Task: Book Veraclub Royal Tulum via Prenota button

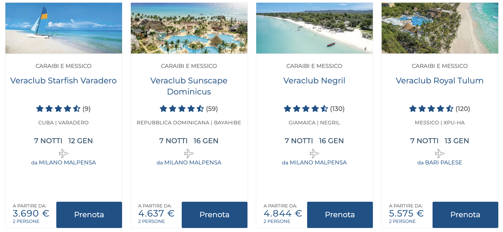Action: pyautogui.click(x=465, y=215)
